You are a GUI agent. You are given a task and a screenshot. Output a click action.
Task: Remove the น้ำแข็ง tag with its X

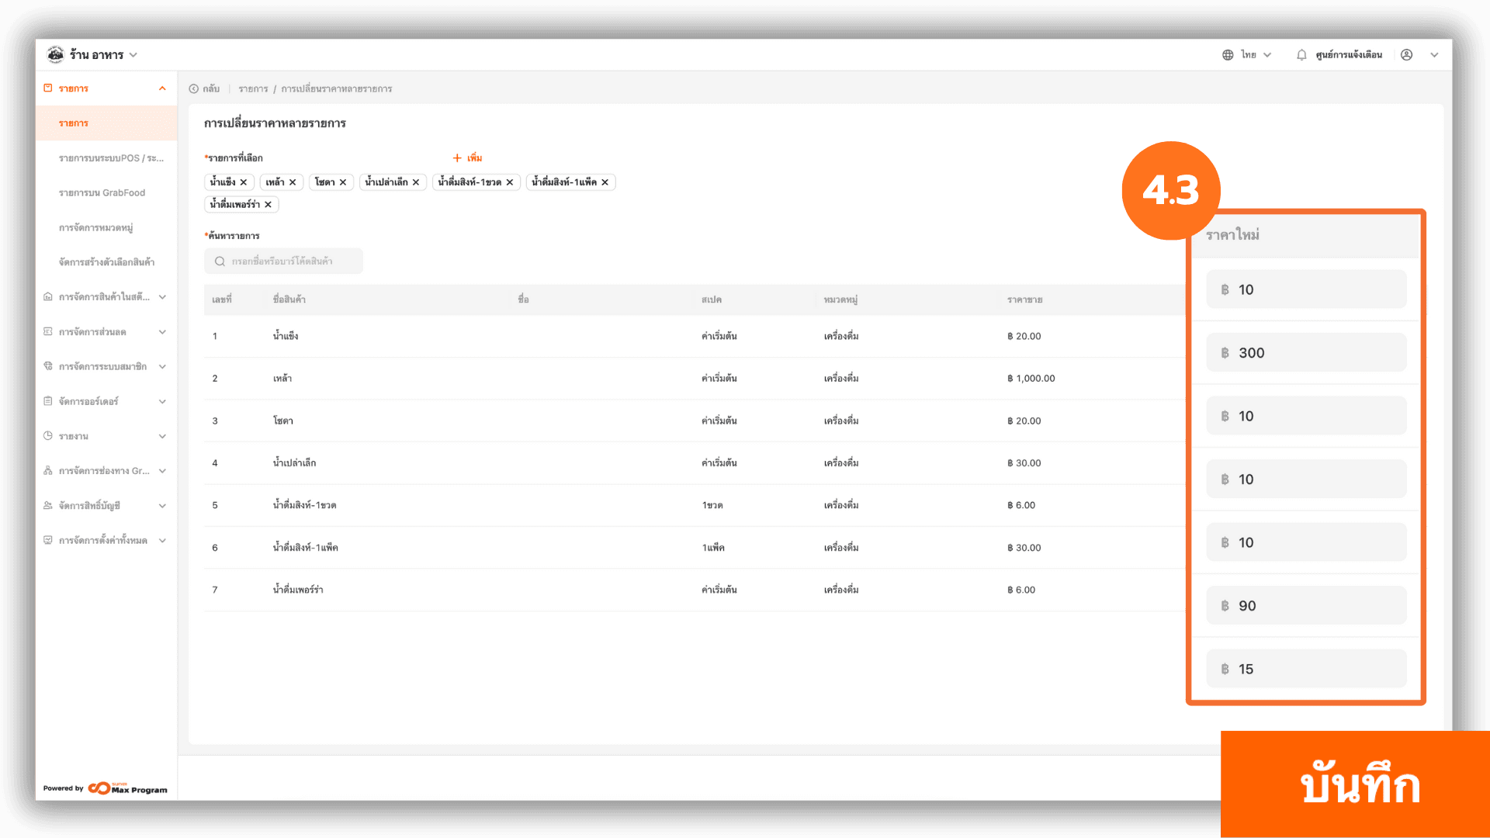point(244,182)
